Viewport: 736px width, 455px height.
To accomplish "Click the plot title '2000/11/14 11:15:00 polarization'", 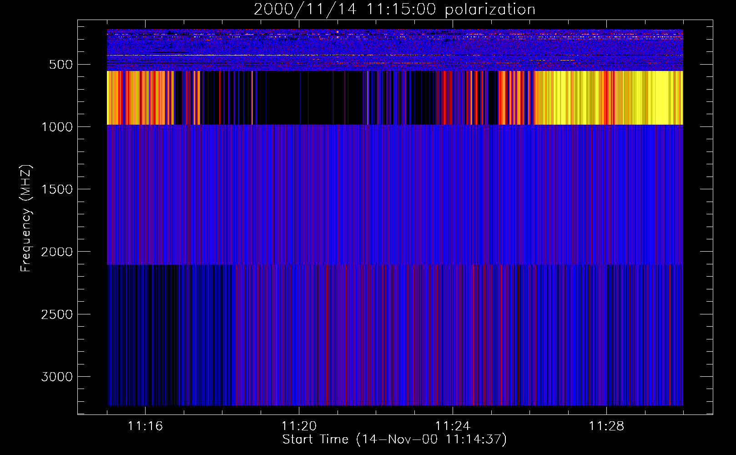I will 394,10.
